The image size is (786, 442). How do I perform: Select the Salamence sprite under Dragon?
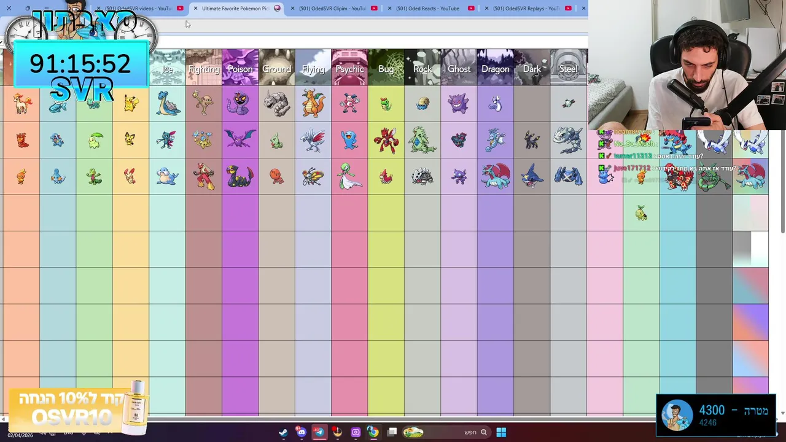point(496,177)
